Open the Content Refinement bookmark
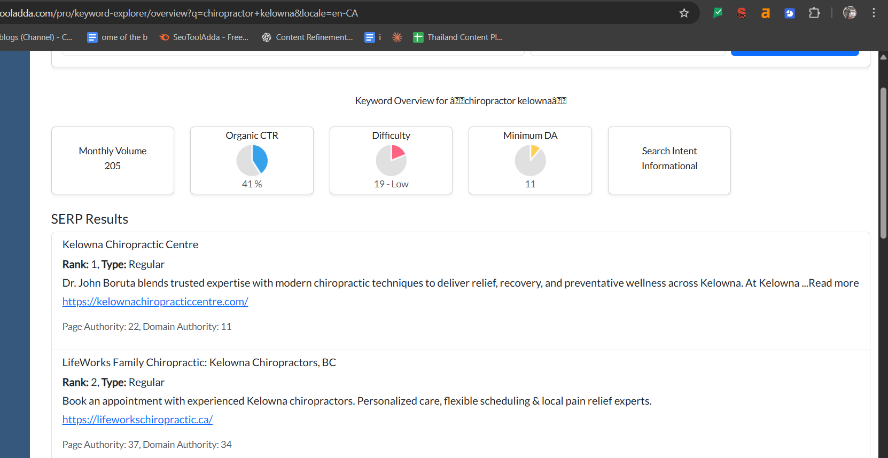 pyautogui.click(x=308, y=37)
